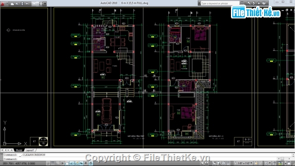Open the annotation scale 1/8" = 1'-0" dropdown
Viewport: 295px width, 166px height.
(243, 163)
